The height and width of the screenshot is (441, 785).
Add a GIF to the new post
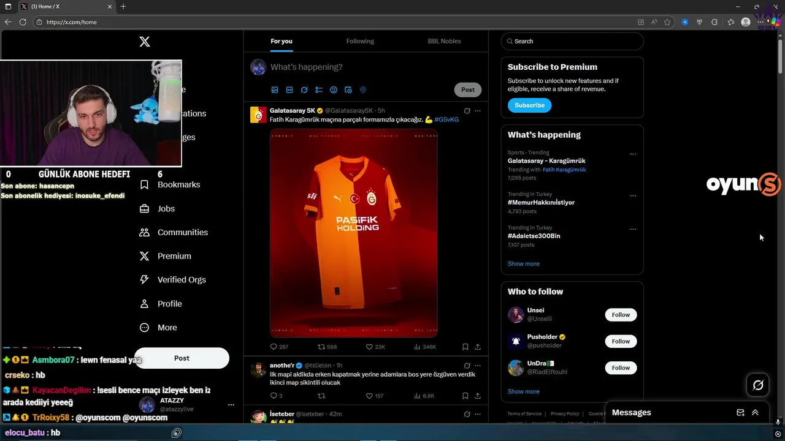(x=289, y=89)
